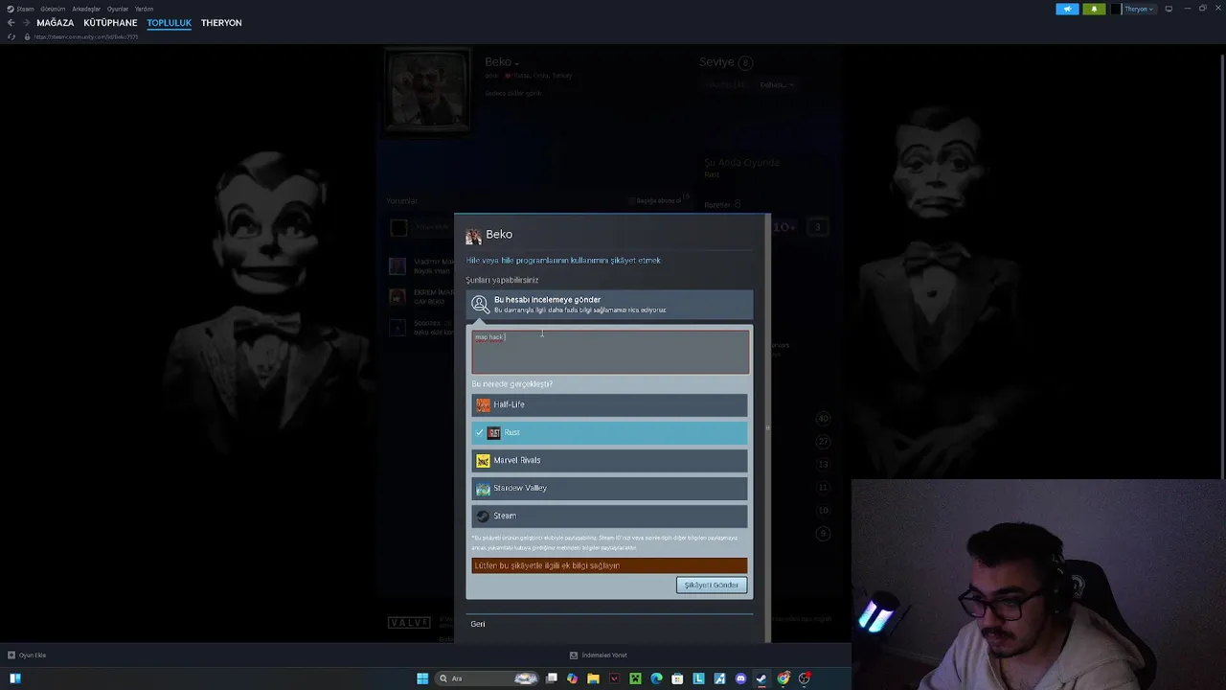This screenshot has height=690, width=1226.
Task: Open Discord from the taskbar
Action: (x=740, y=678)
